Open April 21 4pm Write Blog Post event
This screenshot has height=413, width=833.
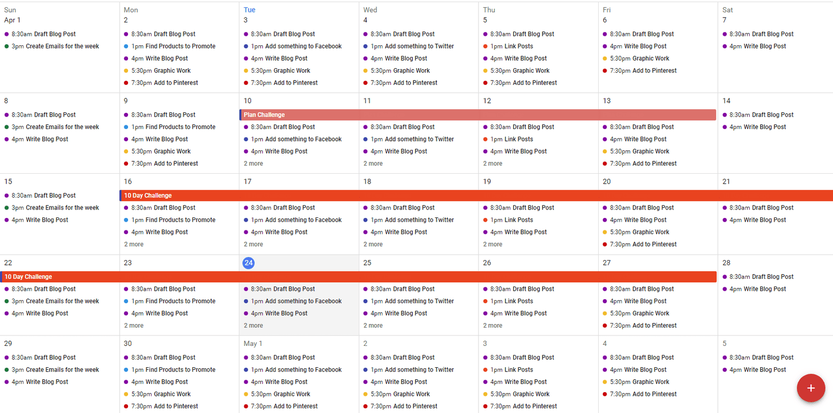pyautogui.click(x=754, y=220)
